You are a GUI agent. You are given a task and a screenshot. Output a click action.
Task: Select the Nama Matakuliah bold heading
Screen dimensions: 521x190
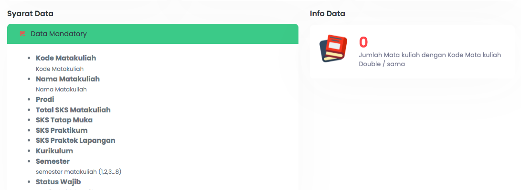68,79
